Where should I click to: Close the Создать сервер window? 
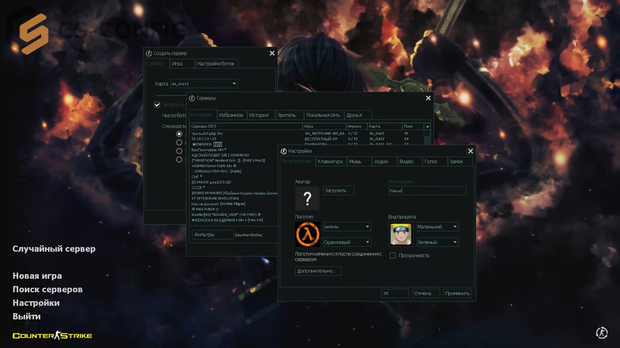pos(271,53)
